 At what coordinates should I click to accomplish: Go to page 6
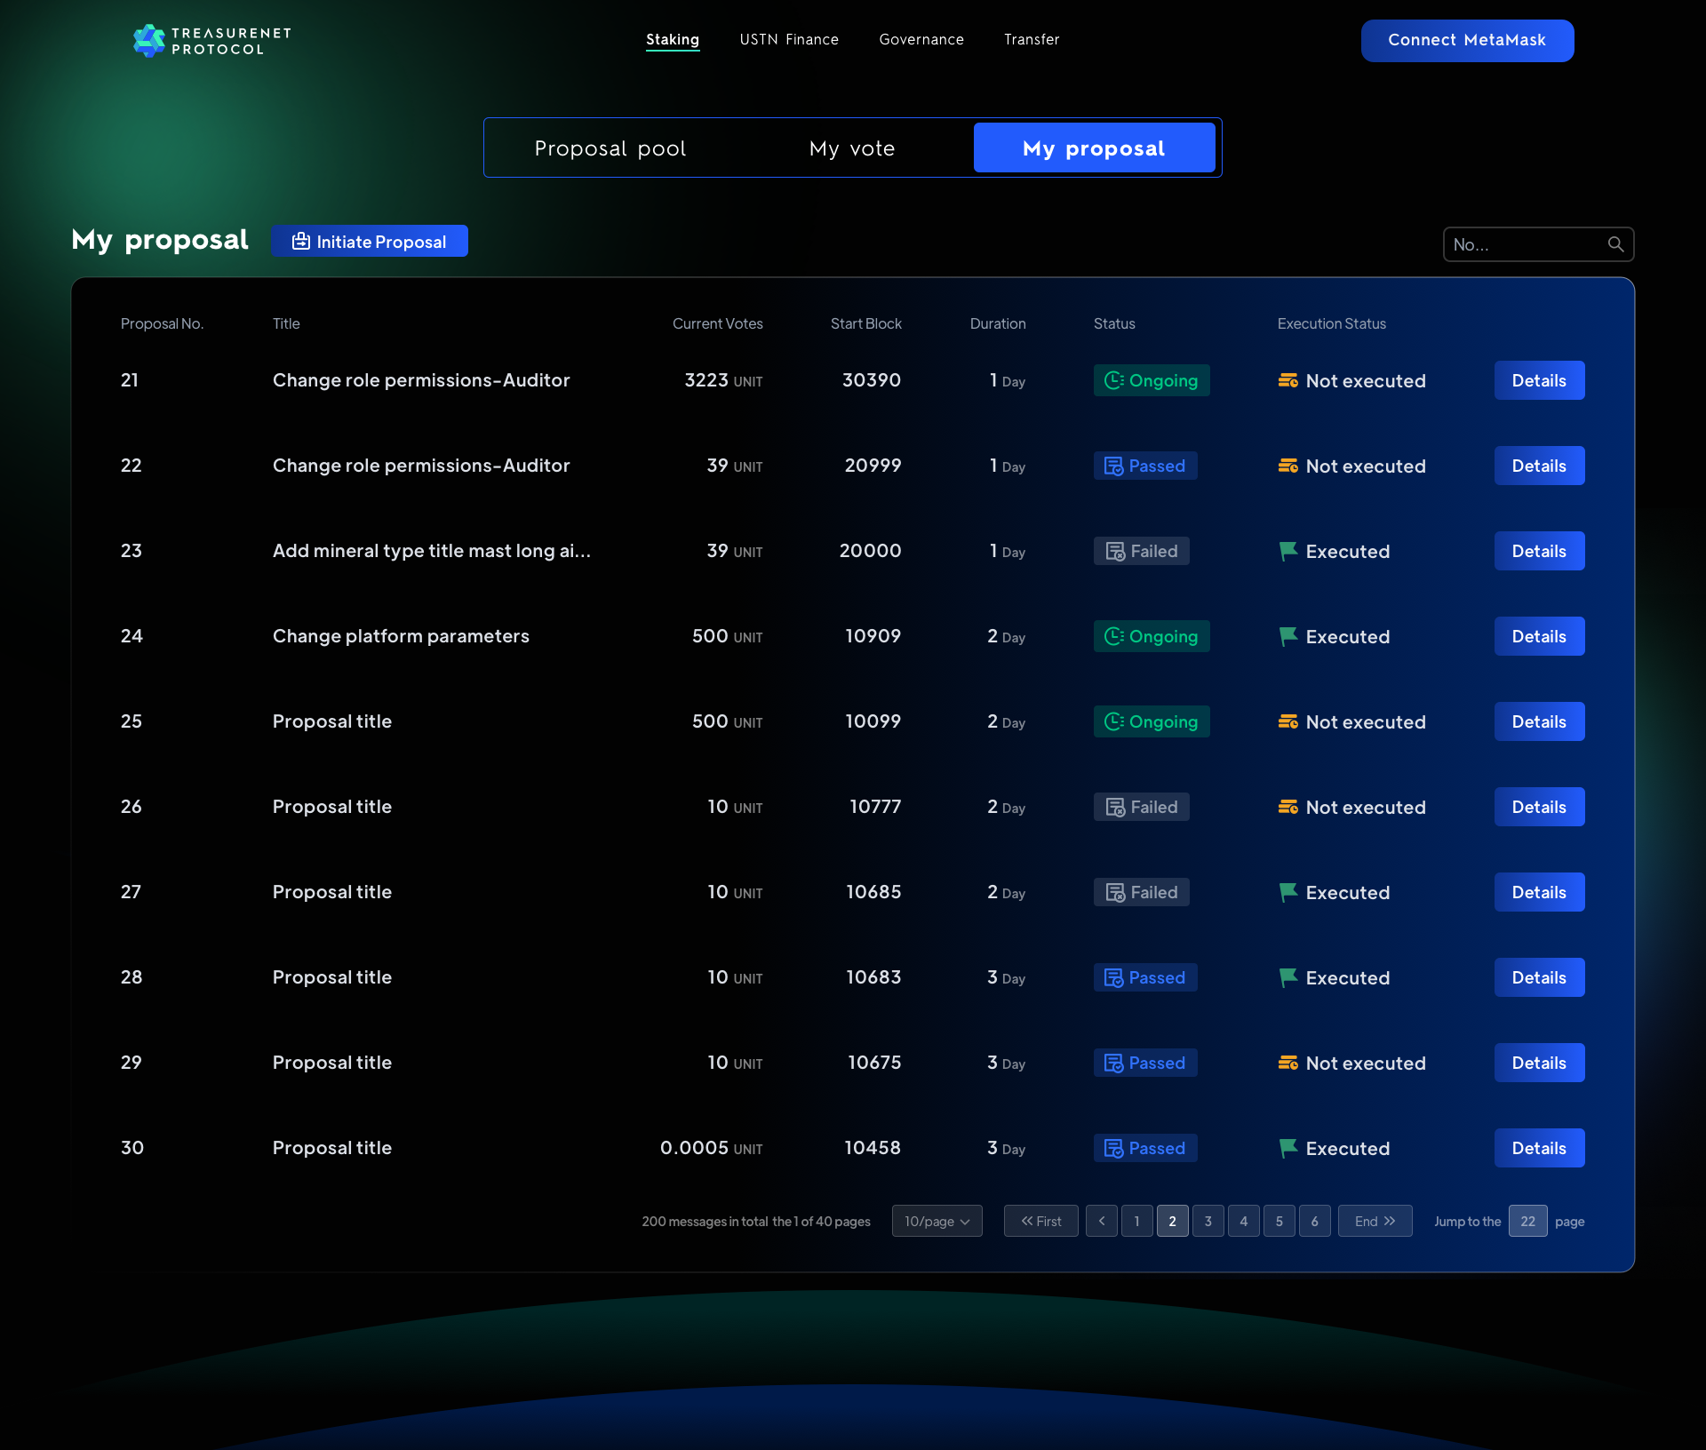[x=1315, y=1221]
